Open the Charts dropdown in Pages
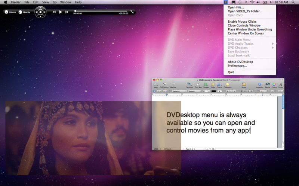Screen dimensions: 299x186 tap(219, 85)
